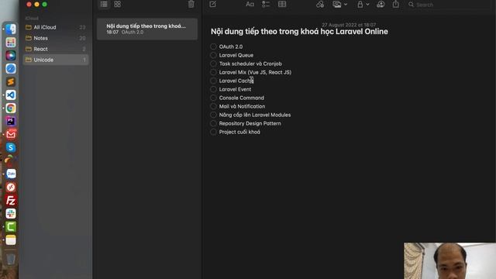Launch Siri from the Dock

11,55
